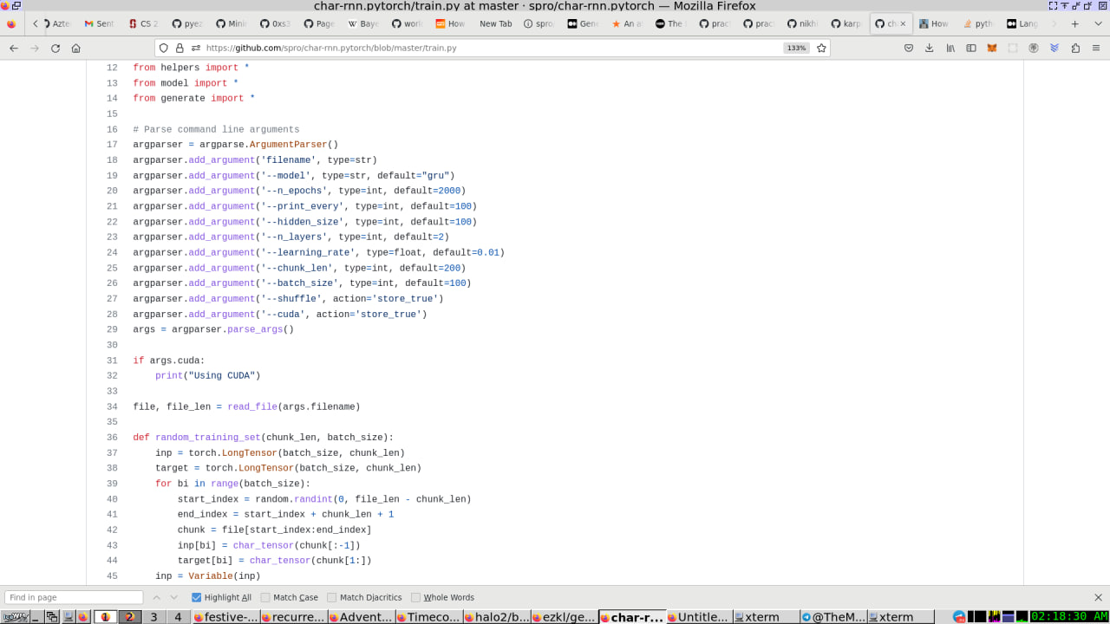Go to next find match arrow
The image size is (1110, 624).
[x=174, y=597]
